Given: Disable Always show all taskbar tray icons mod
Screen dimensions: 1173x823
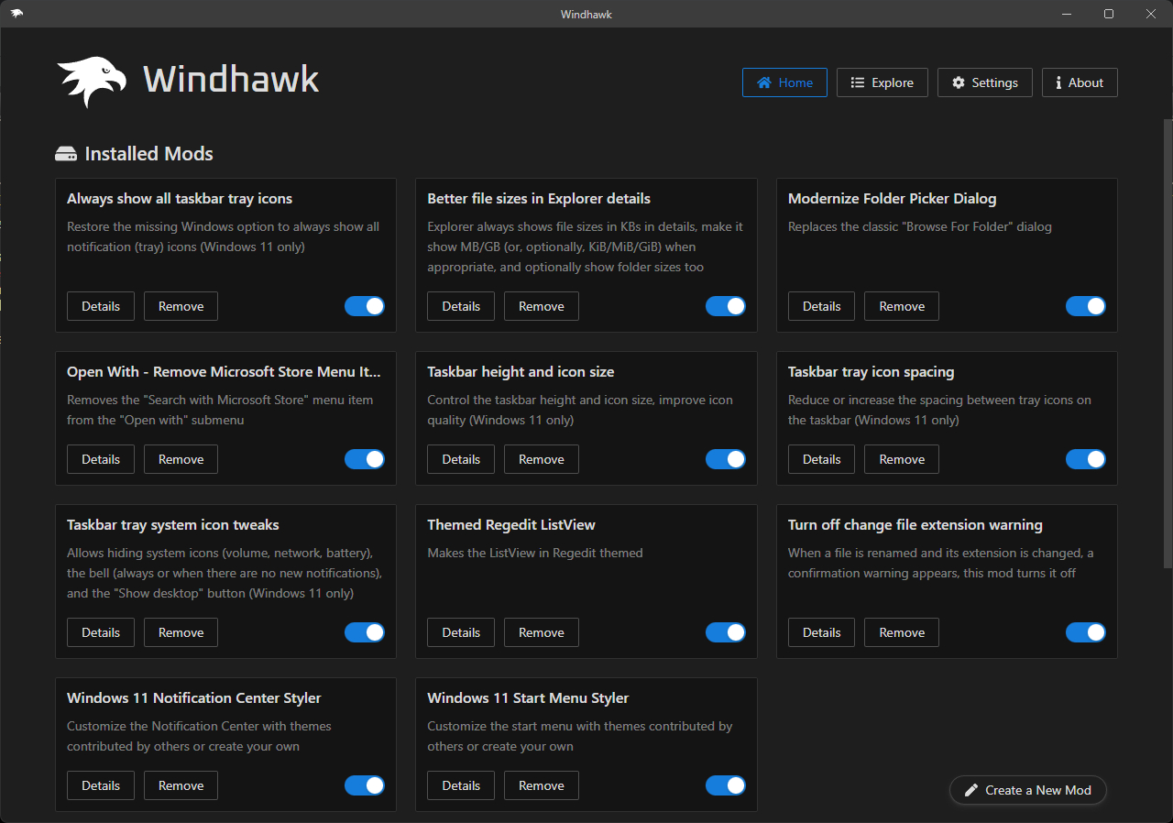Looking at the screenshot, I should coord(365,306).
